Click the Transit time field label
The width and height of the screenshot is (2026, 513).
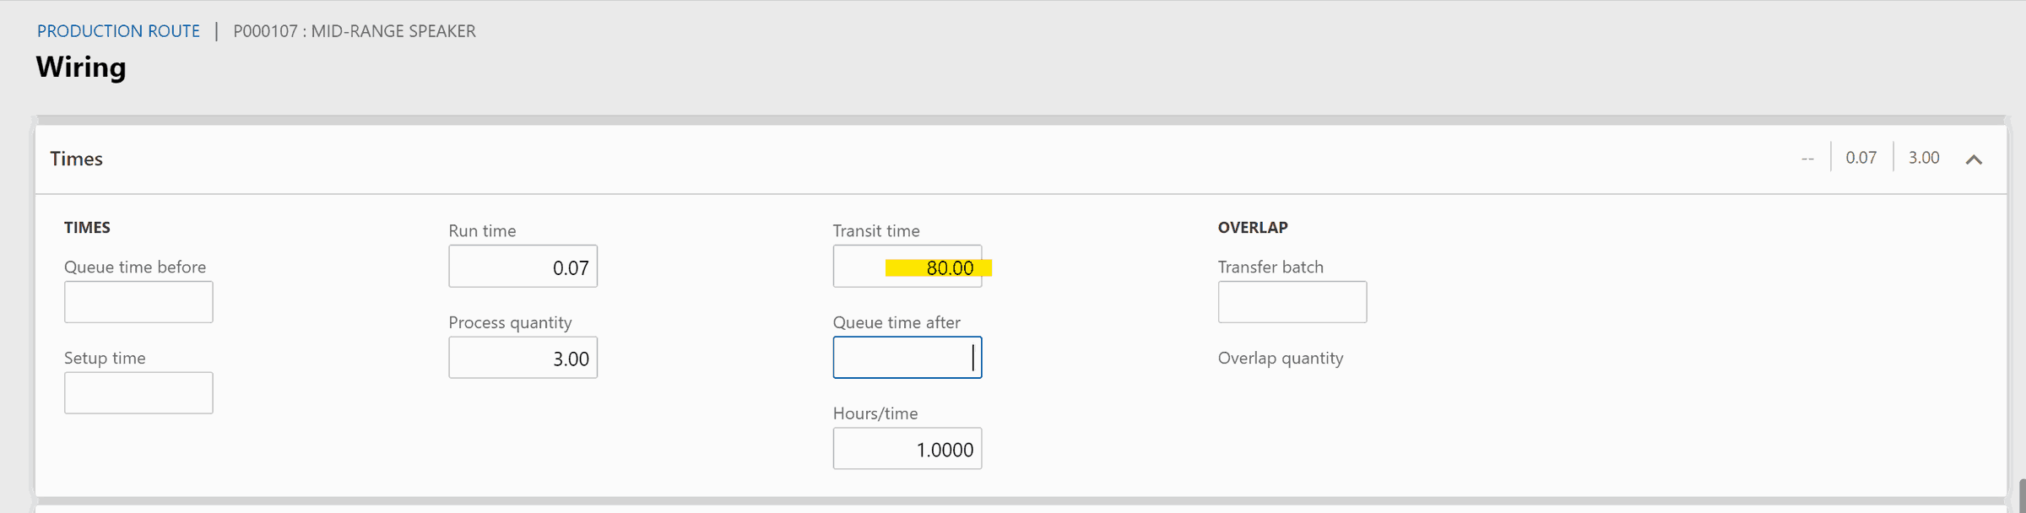[876, 230]
